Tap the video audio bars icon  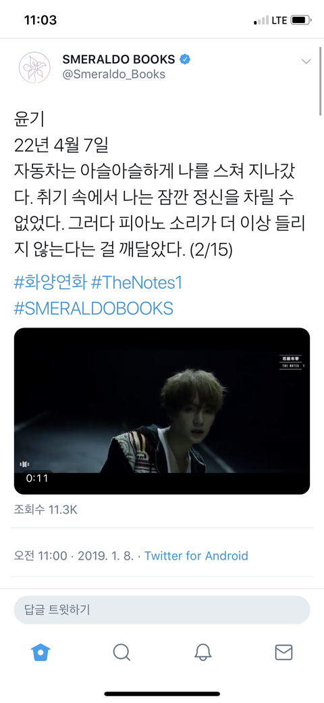pos(25,464)
